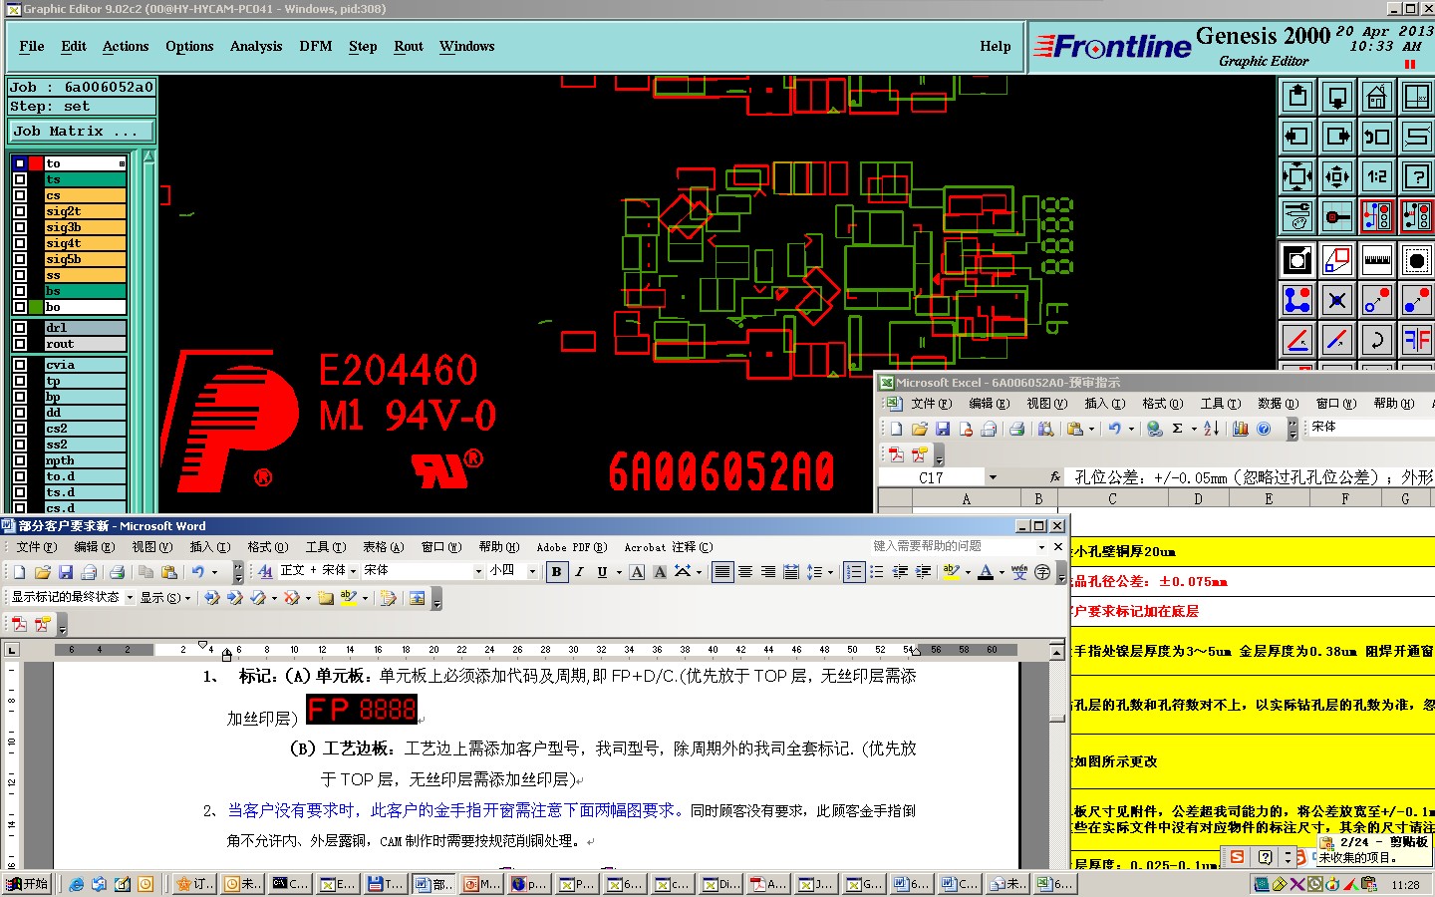
Task: Click Excel Help question icon
Action: [x=1264, y=429]
